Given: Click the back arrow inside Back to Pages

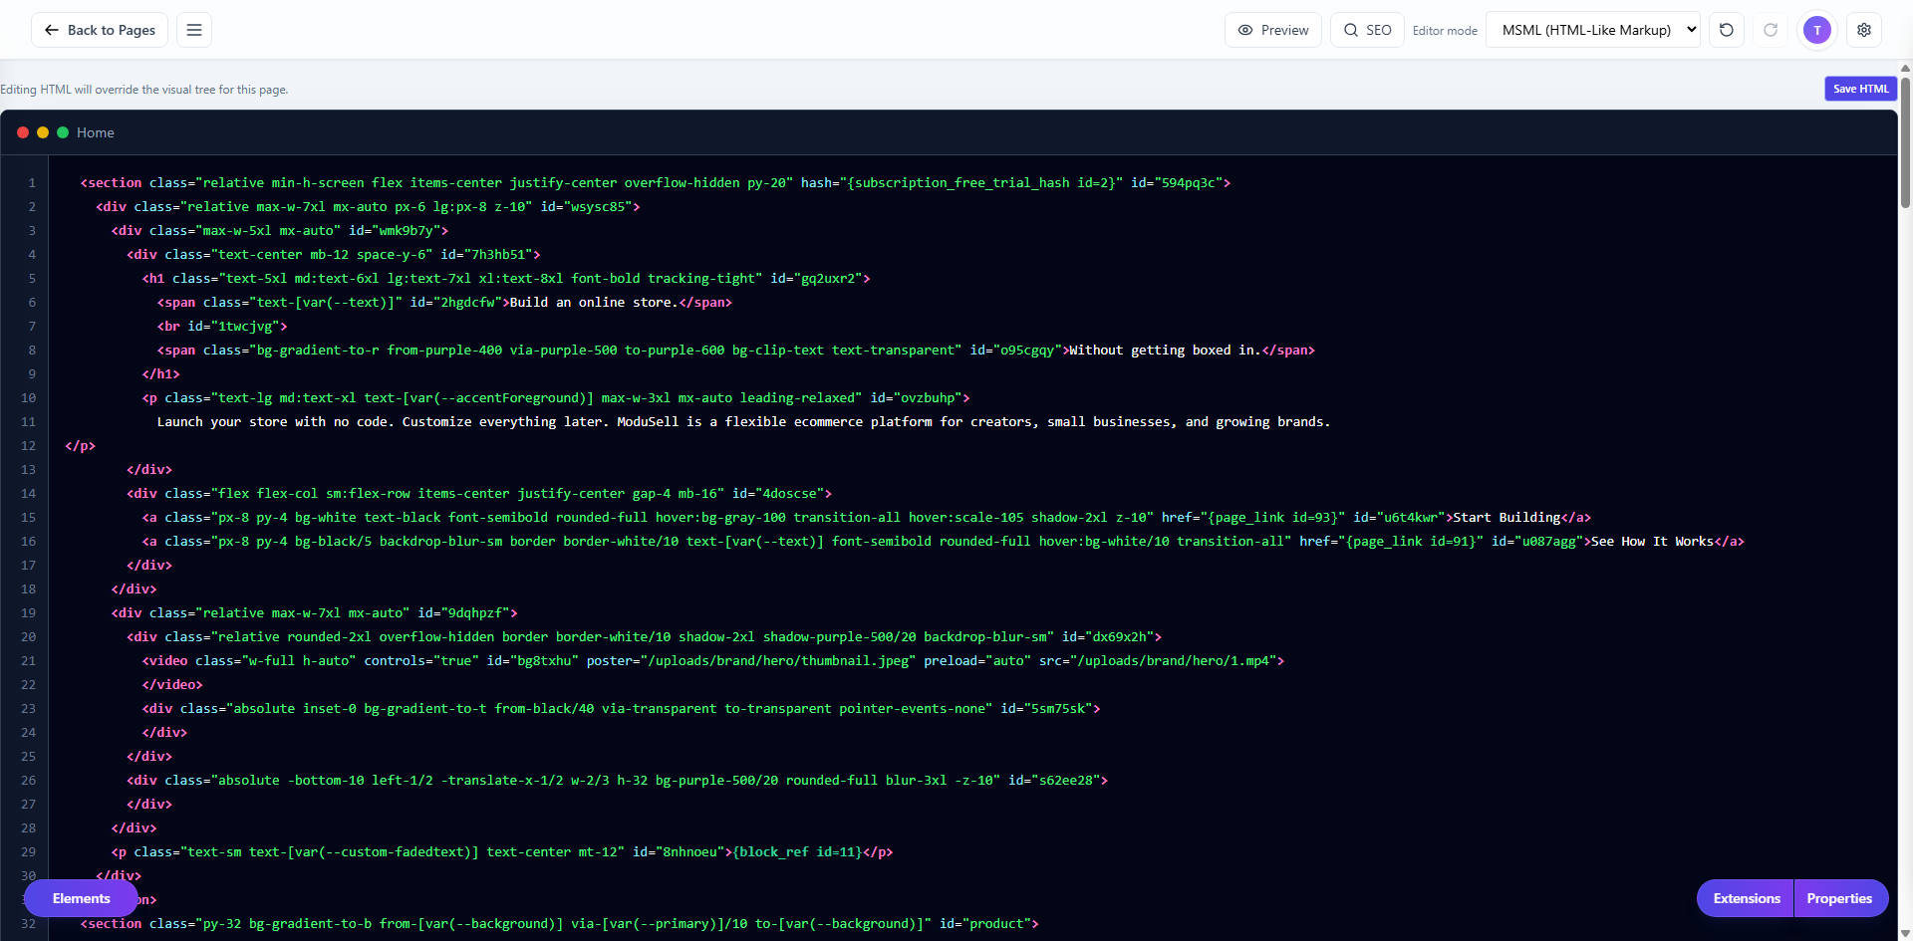Looking at the screenshot, I should 51,30.
